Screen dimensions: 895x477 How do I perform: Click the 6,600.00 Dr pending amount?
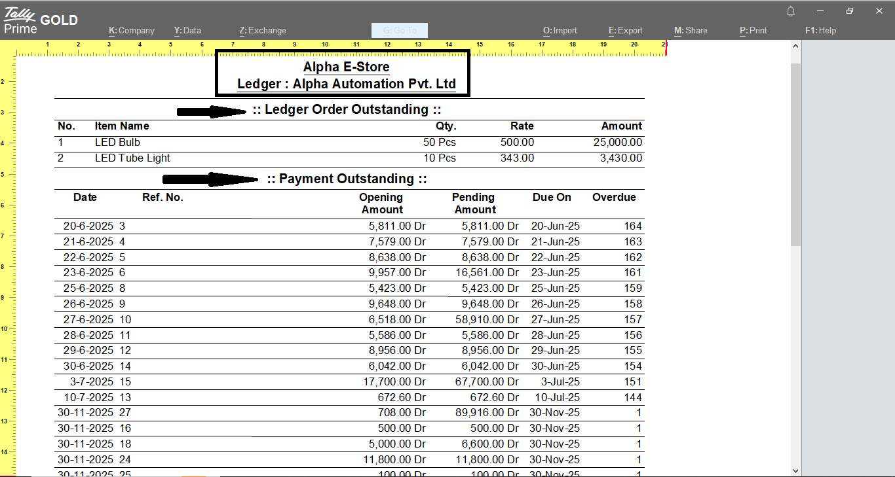pyautogui.click(x=490, y=444)
